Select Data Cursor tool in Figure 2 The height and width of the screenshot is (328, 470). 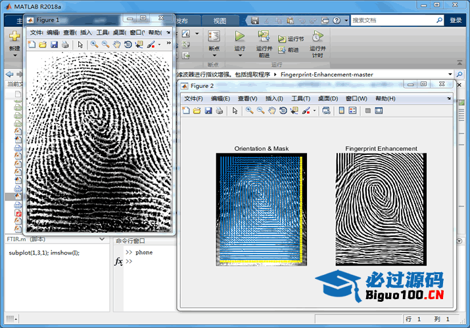pos(294,111)
